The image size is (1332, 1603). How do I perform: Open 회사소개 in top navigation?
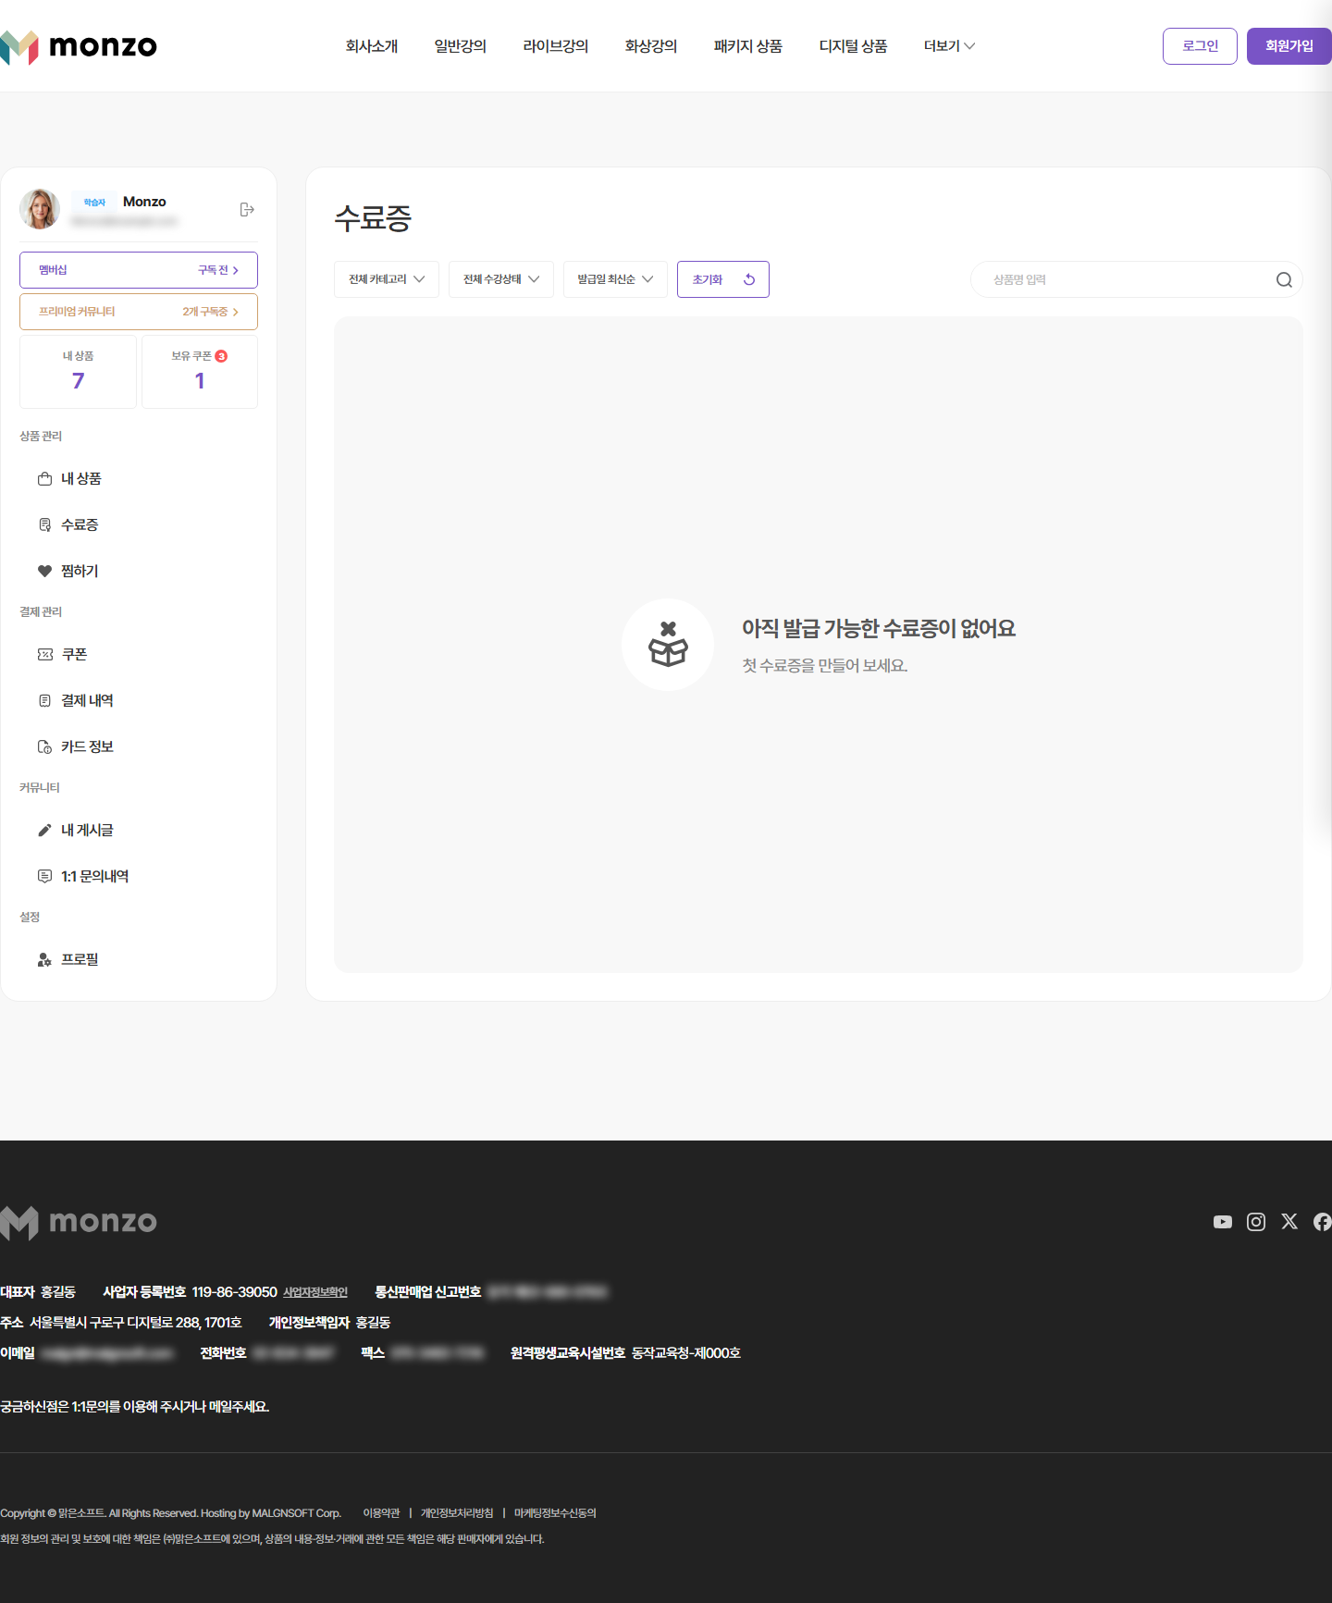(x=372, y=46)
